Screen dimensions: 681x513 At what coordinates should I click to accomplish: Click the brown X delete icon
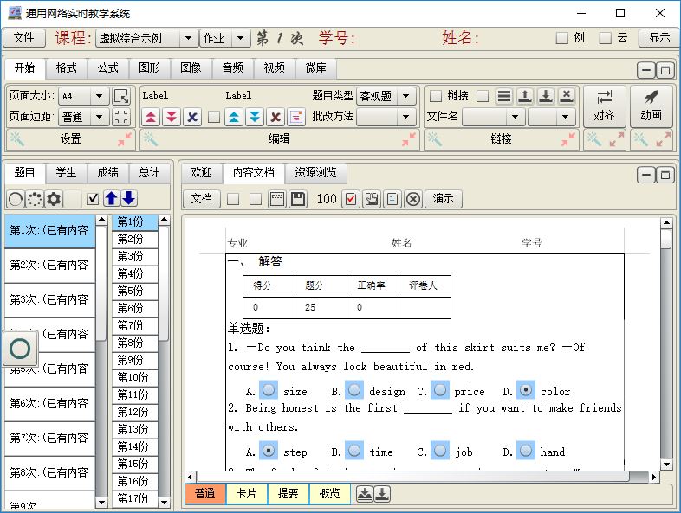[x=276, y=117]
